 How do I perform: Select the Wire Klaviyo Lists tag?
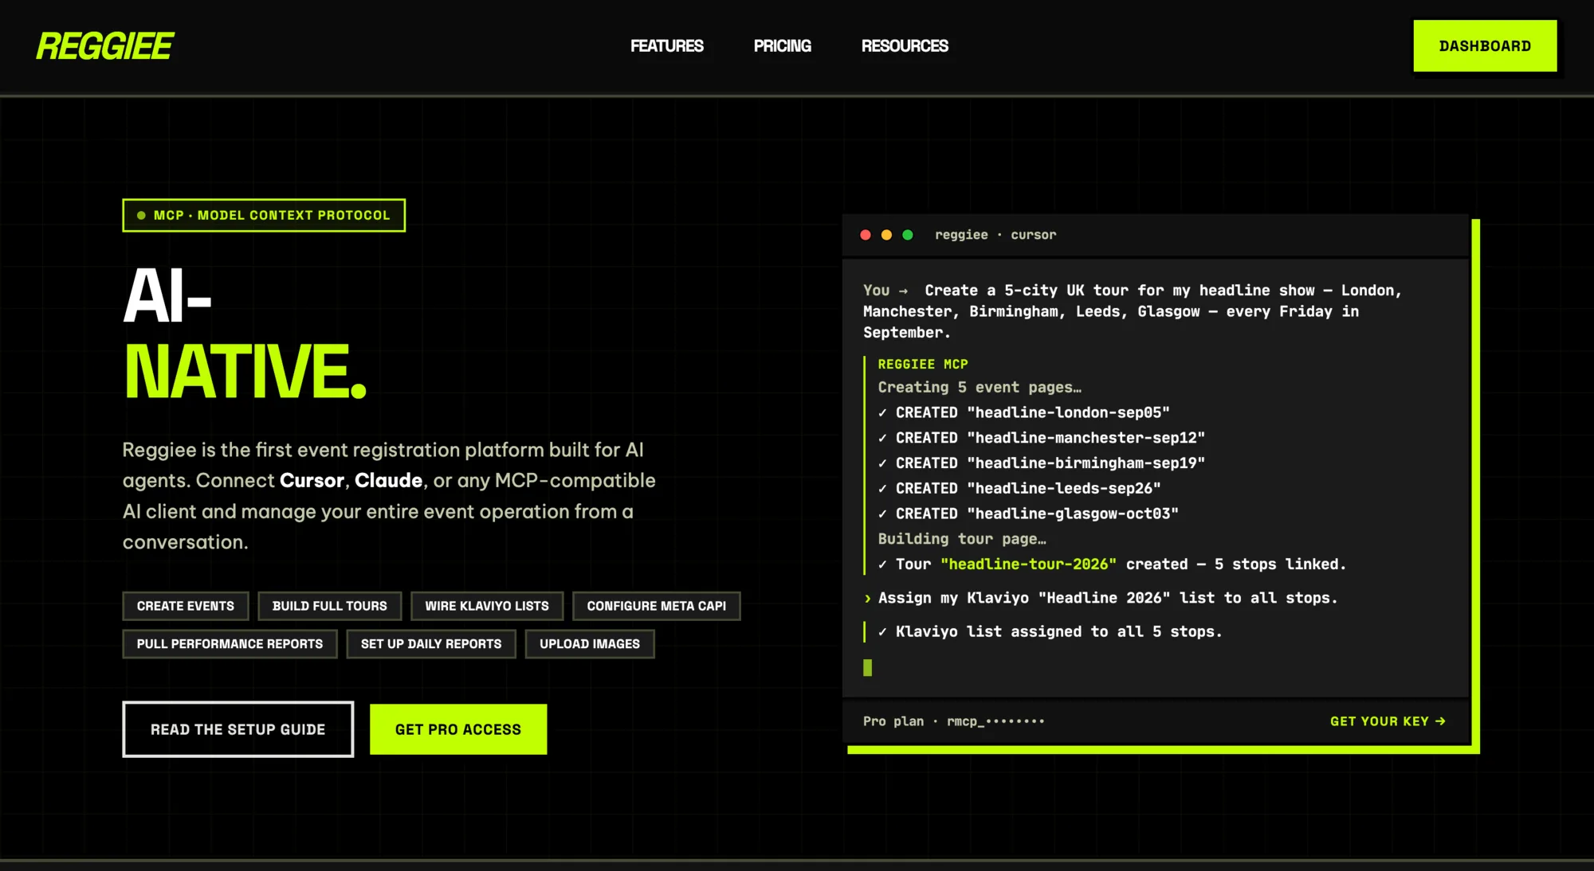point(487,606)
